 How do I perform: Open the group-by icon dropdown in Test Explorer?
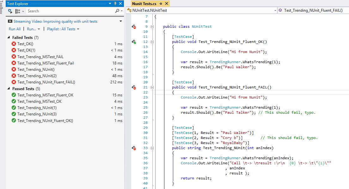coord(19,11)
